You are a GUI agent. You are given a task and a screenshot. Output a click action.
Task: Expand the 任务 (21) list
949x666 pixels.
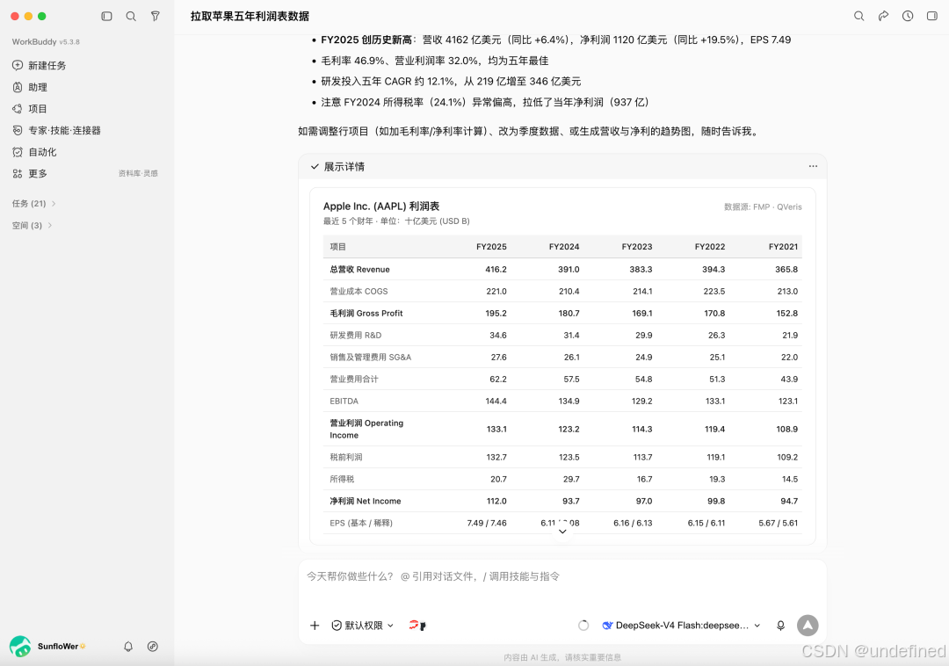(34, 203)
